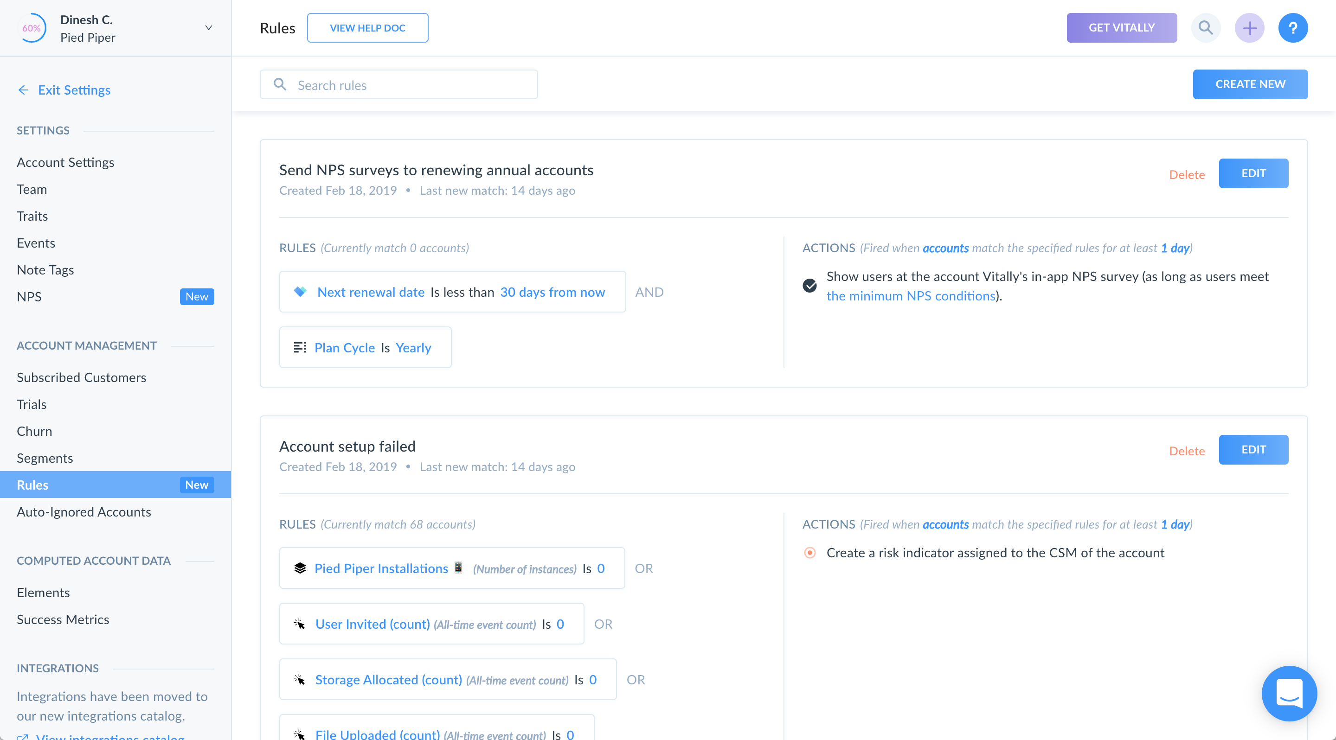Expand the Dinesh C. account dropdown chevron
1336x740 pixels.
[x=208, y=28]
